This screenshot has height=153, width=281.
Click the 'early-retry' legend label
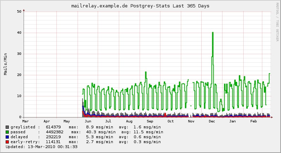point(24,142)
